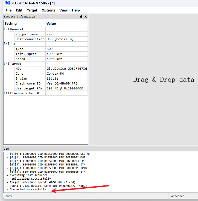Select the Project name setting

tap(30, 34)
